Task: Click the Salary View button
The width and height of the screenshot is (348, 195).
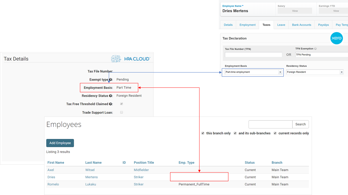Action: click(x=295, y=11)
